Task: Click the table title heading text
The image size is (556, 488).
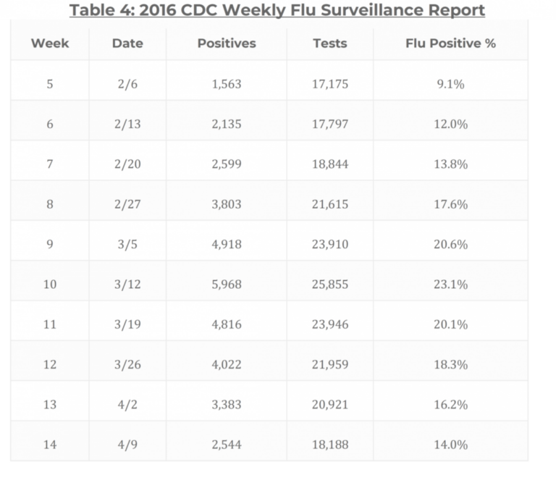Action: (277, 10)
